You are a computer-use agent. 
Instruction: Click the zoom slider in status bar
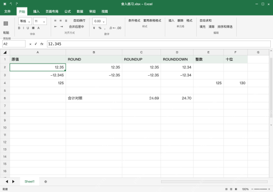pos(261,189)
